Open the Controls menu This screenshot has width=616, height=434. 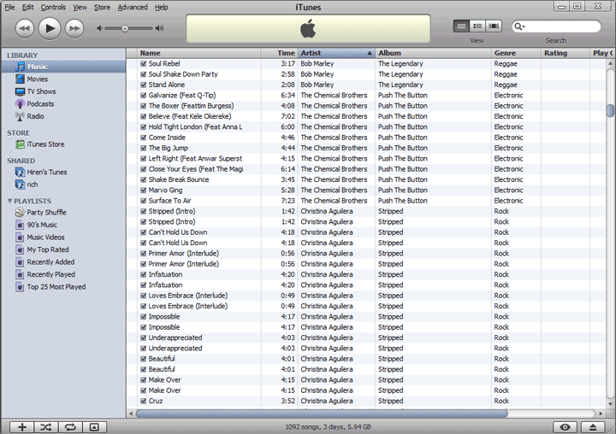[x=53, y=8]
